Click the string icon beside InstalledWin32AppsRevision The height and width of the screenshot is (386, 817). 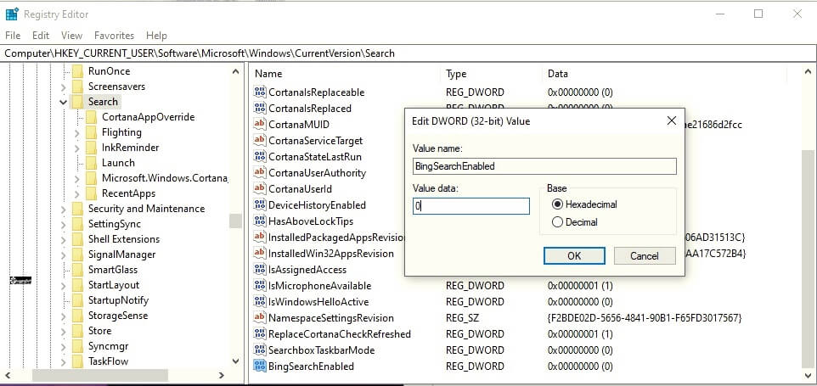(x=260, y=254)
